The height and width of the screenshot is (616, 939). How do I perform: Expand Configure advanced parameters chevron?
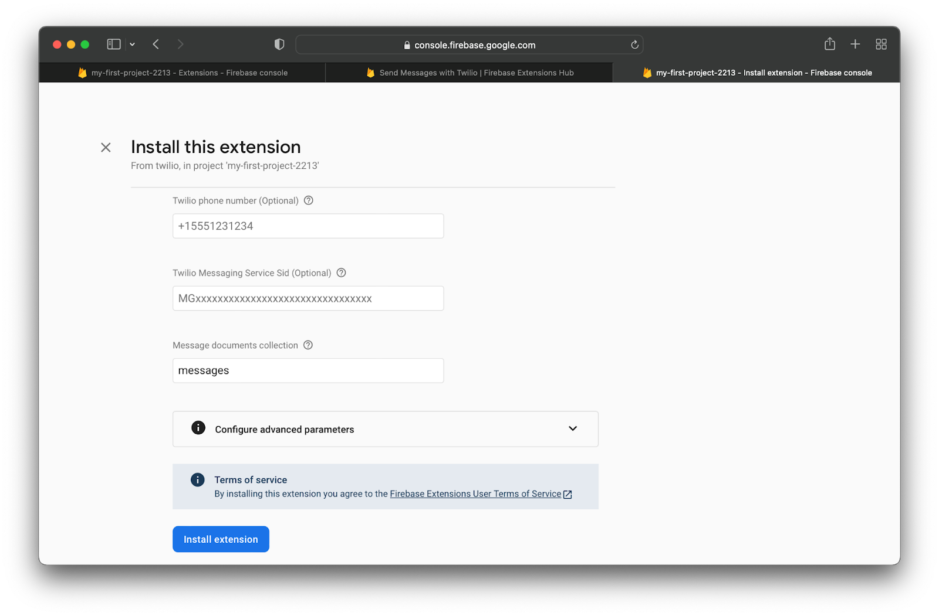[573, 428]
